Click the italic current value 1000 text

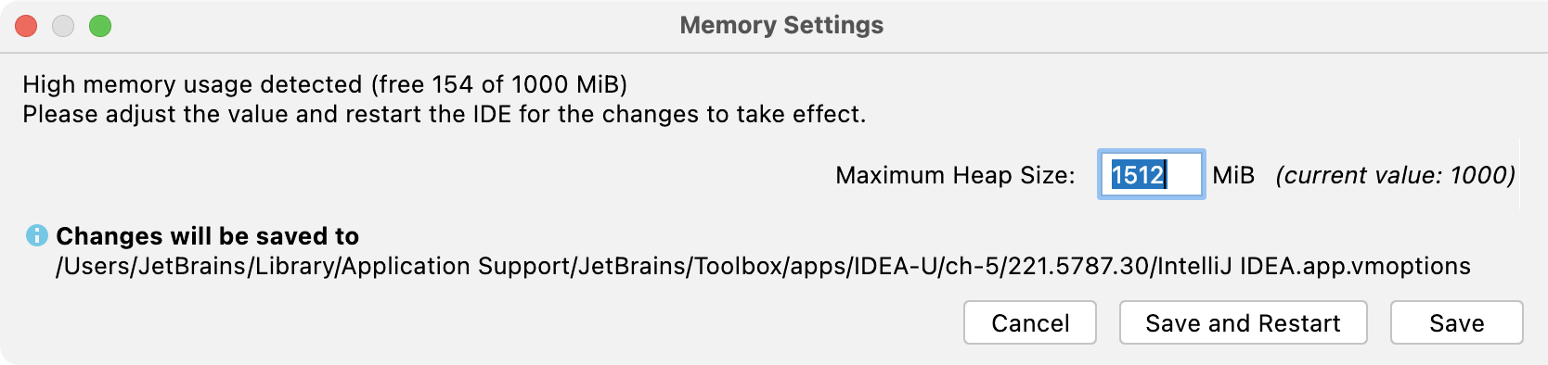pyautogui.click(x=1395, y=175)
